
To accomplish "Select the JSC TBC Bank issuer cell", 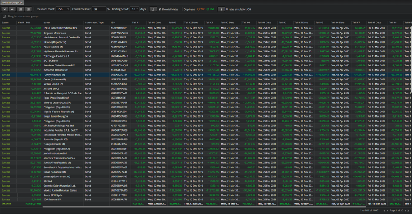I will 63,60.
